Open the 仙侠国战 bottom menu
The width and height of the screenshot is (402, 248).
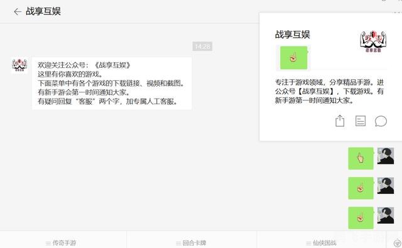[321, 242]
